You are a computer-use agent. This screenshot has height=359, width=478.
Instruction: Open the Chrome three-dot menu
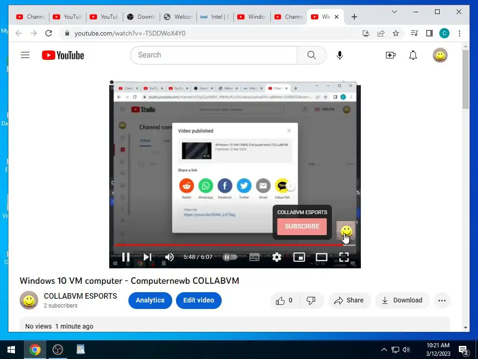tap(459, 33)
